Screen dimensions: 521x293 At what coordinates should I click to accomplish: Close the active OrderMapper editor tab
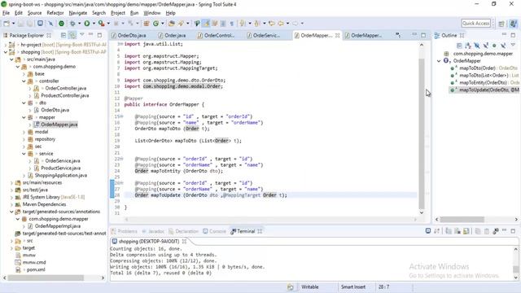338,35
